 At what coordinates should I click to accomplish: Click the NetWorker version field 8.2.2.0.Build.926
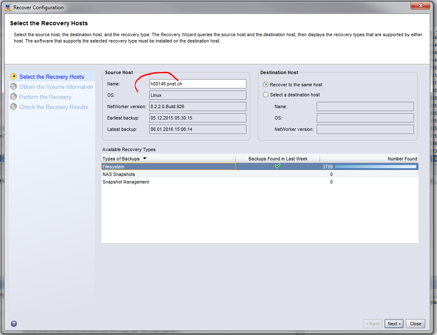(x=198, y=106)
